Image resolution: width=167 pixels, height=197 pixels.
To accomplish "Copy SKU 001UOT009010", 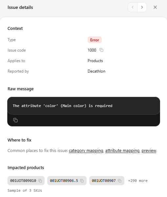I will coord(40,181).
